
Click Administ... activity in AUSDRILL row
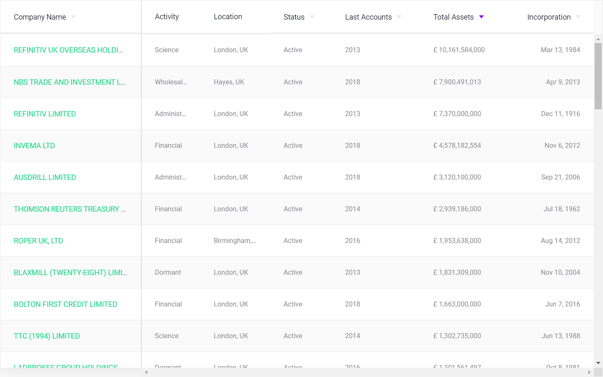coord(170,177)
